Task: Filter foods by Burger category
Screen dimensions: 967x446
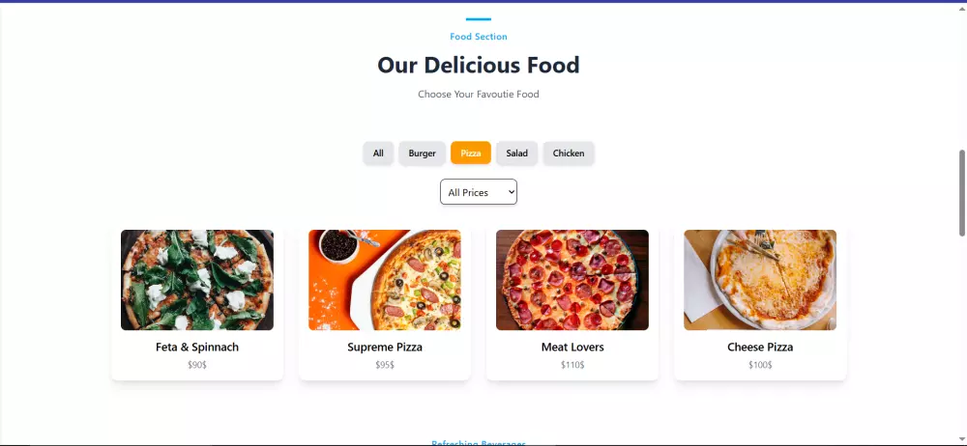Action: 422,153
